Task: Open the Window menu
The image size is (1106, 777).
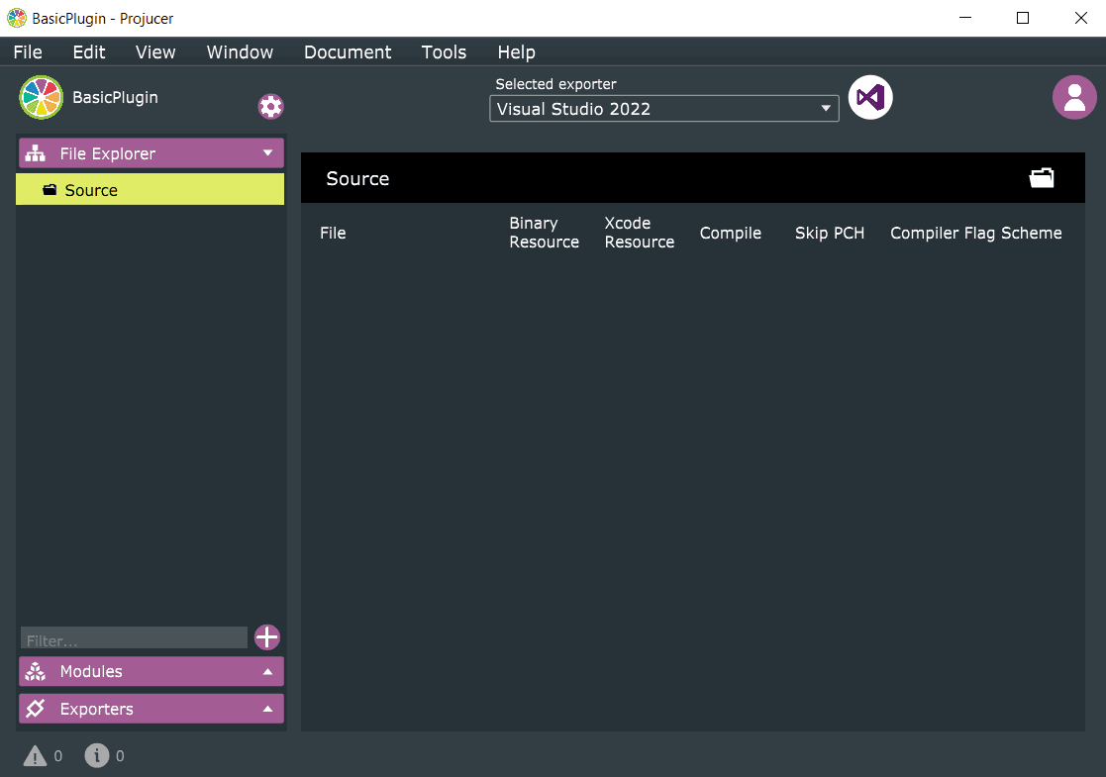Action: (x=240, y=52)
